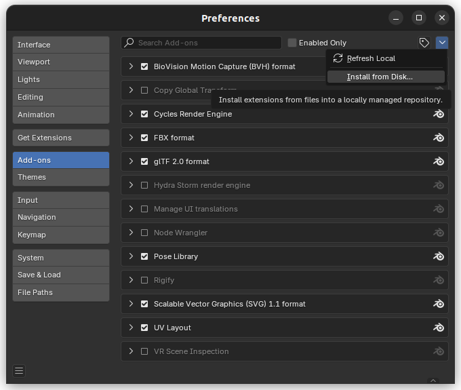Click Blender logo icon on glTF 2.0 format row
461x390 pixels.
[439, 161]
